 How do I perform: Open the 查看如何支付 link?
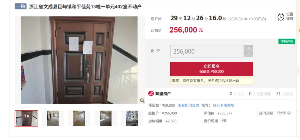(x=188, y=105)
